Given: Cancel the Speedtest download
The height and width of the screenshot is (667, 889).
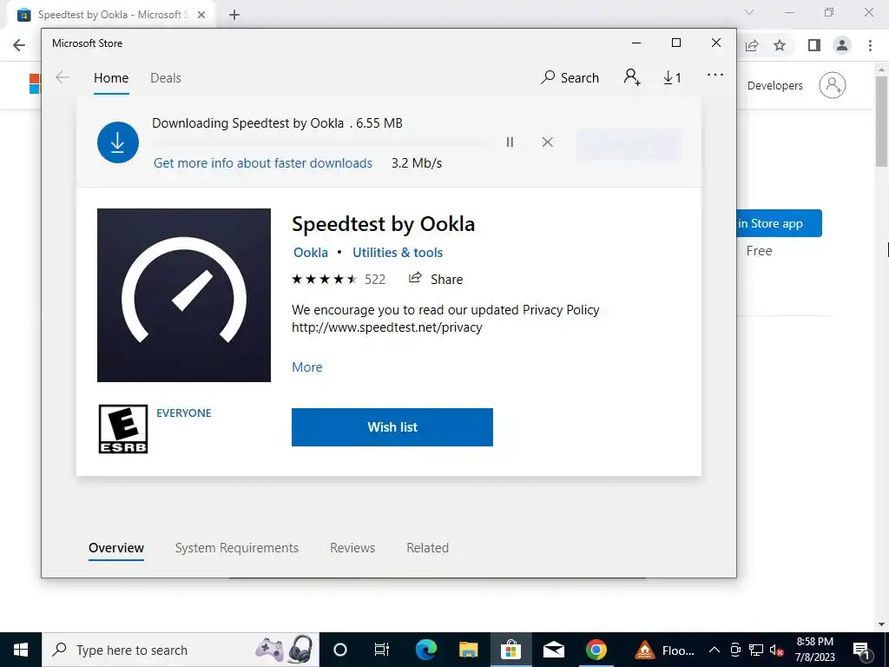Looking at the screenshot, I should [547, 142].
